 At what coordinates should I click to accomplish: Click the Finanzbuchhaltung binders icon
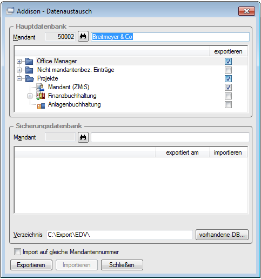41,96
